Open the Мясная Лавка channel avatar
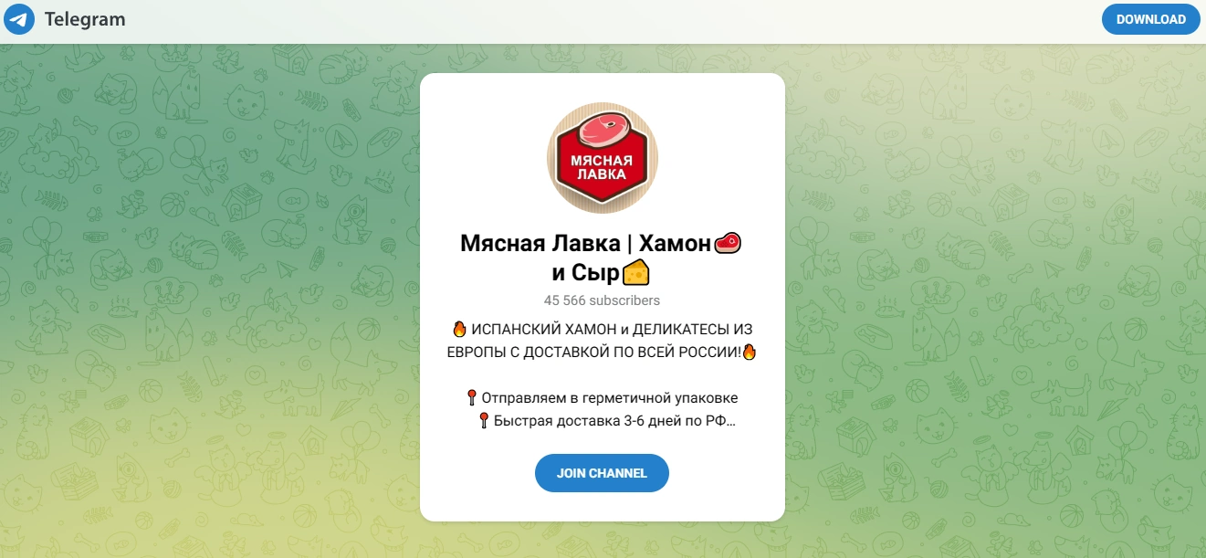 click(603, 159)
